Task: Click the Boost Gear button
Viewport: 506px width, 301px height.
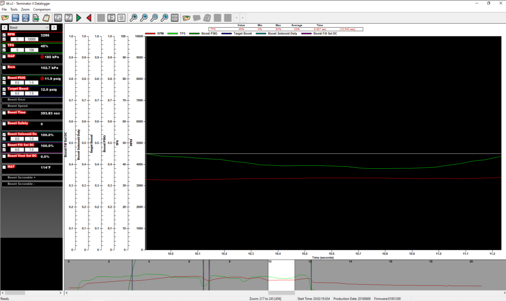Action: tap(32, 99)
